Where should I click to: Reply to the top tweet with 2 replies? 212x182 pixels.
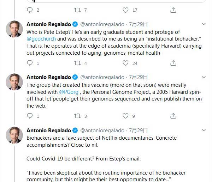tap(30, 10)
